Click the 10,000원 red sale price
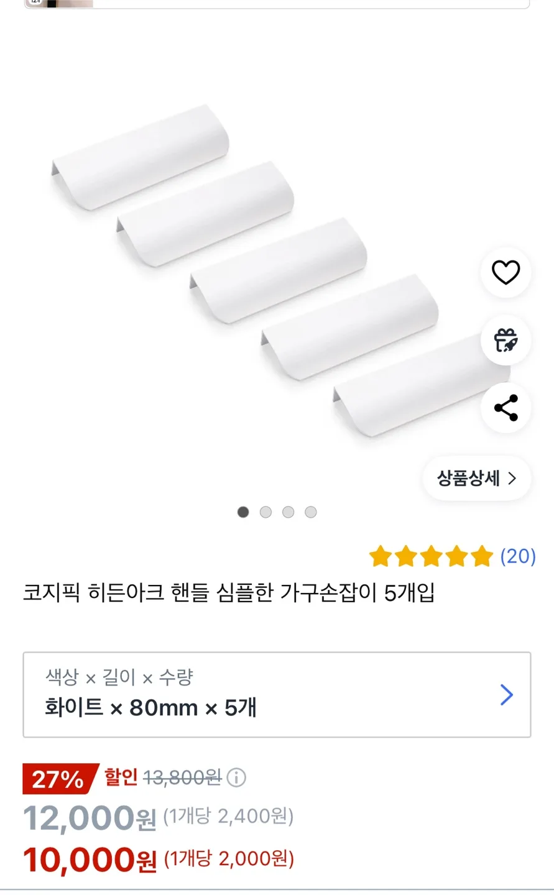554x895 pixels. click(x=90, y=860)
